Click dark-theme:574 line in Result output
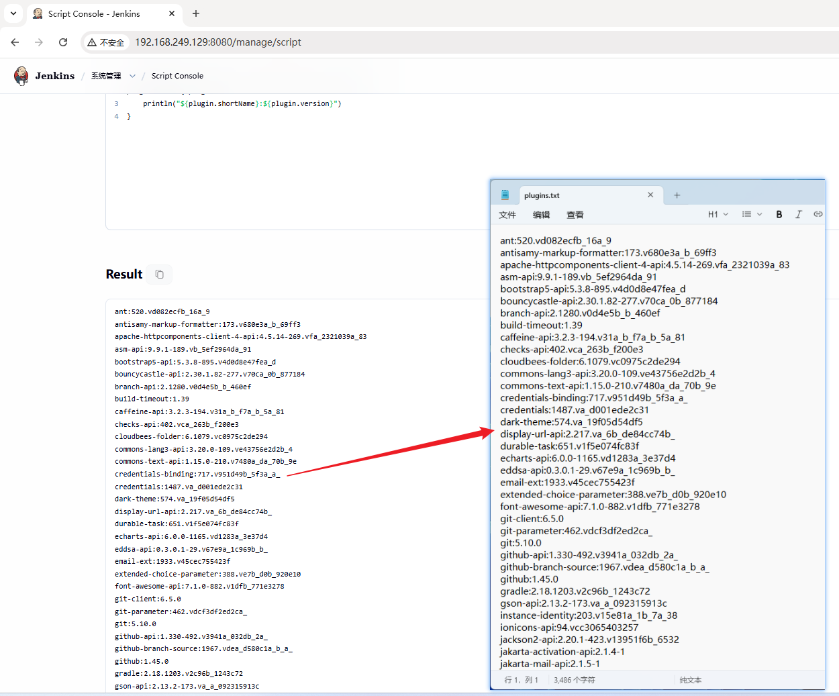 coord(175,499)
